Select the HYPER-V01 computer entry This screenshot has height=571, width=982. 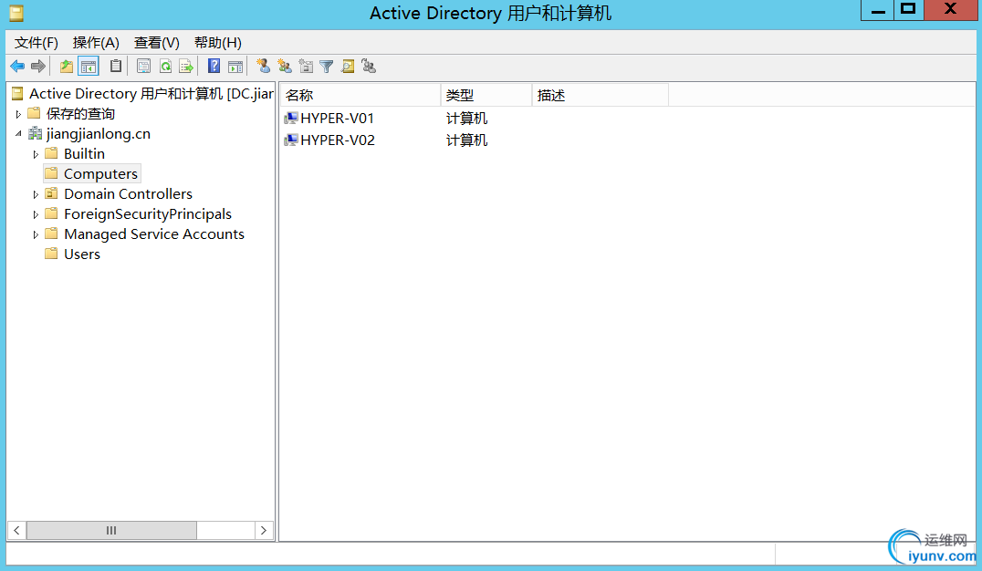[x=338, y=119]
